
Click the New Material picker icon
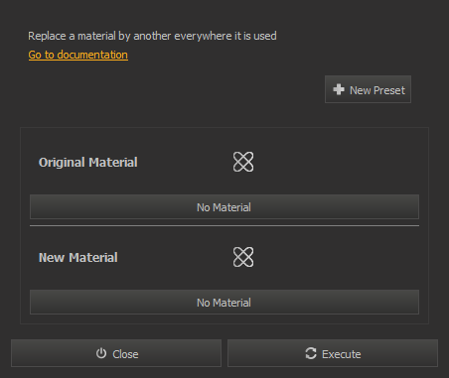click(x=243, y=257)
